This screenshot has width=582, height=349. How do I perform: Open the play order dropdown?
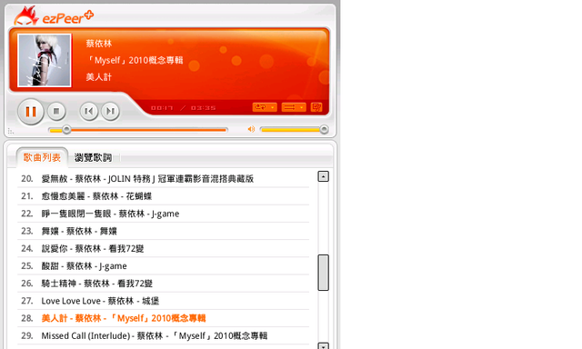tap(294, 107)
